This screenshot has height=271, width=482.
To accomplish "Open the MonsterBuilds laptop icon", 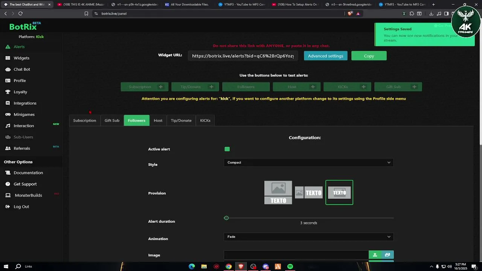I will point(8,195).
